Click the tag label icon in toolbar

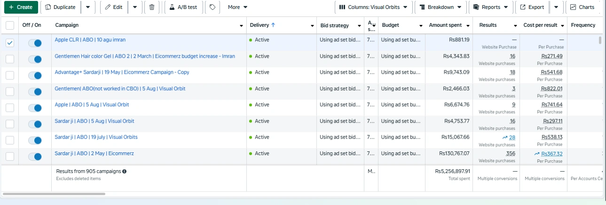coord(212,7)
